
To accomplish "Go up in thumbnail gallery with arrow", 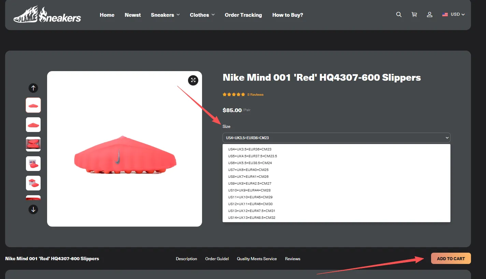I will 33,88.
